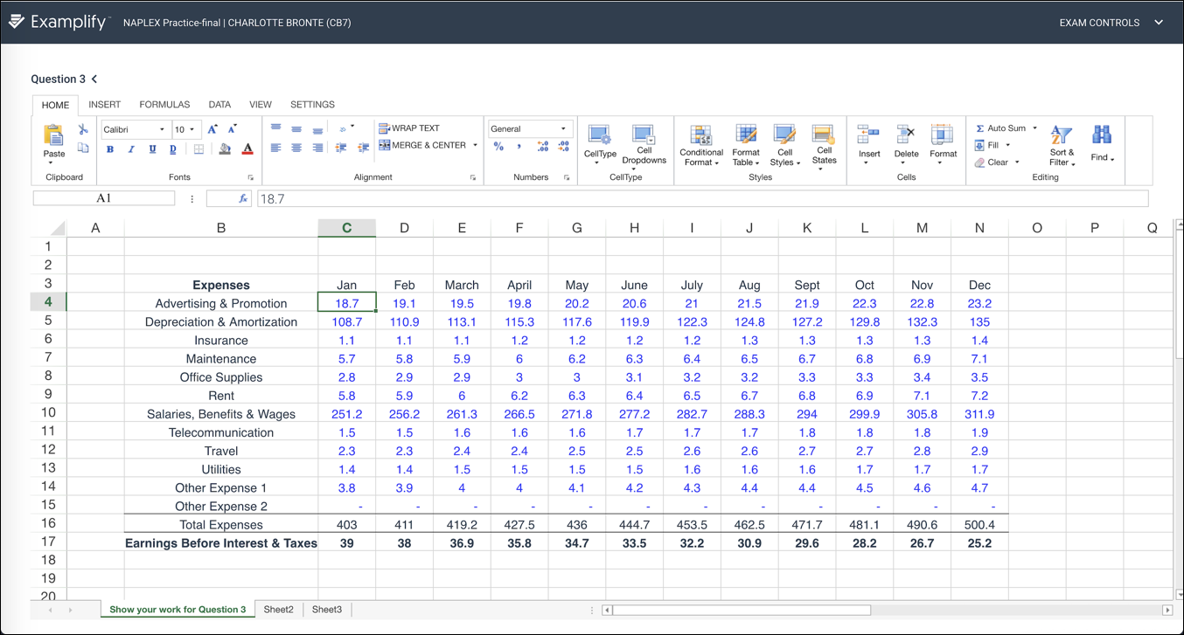Click the decrease indent icon
1184x635 pixels.
342,148
